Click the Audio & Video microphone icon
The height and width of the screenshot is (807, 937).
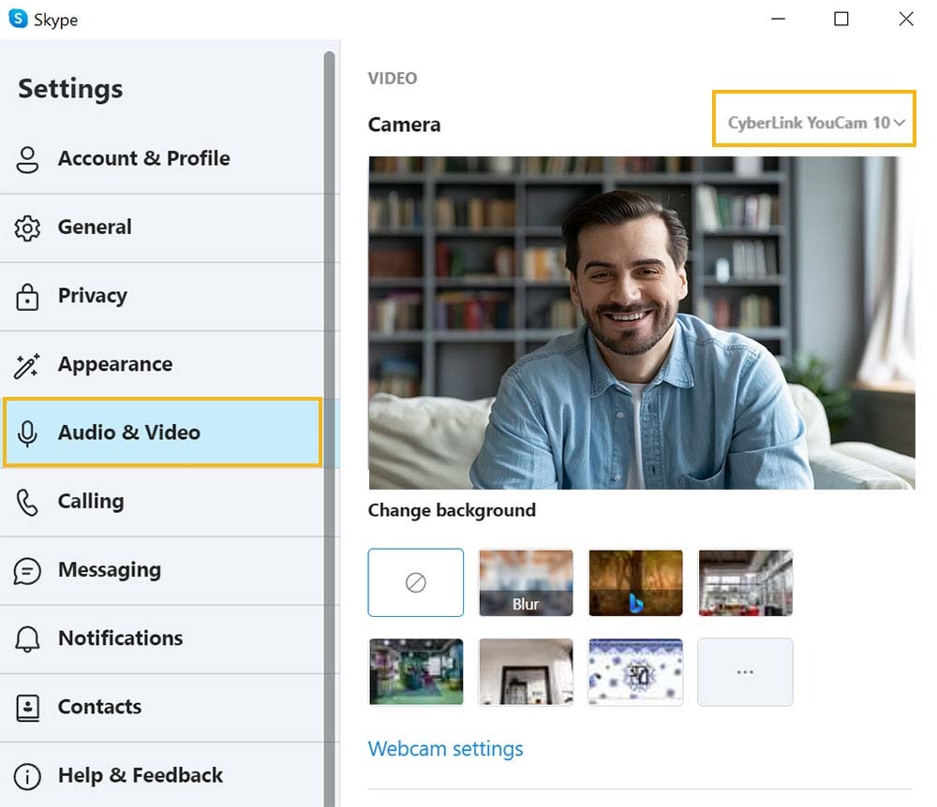coord(27,433)
